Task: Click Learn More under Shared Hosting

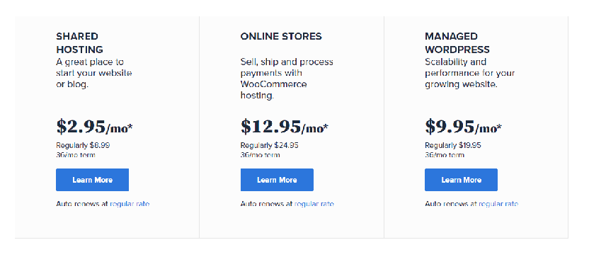Action: tap(93, 180)
